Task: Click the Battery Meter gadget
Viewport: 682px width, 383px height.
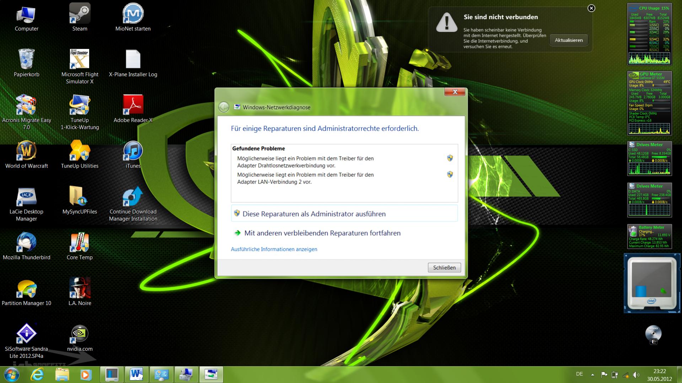Action: click(649, 236)
